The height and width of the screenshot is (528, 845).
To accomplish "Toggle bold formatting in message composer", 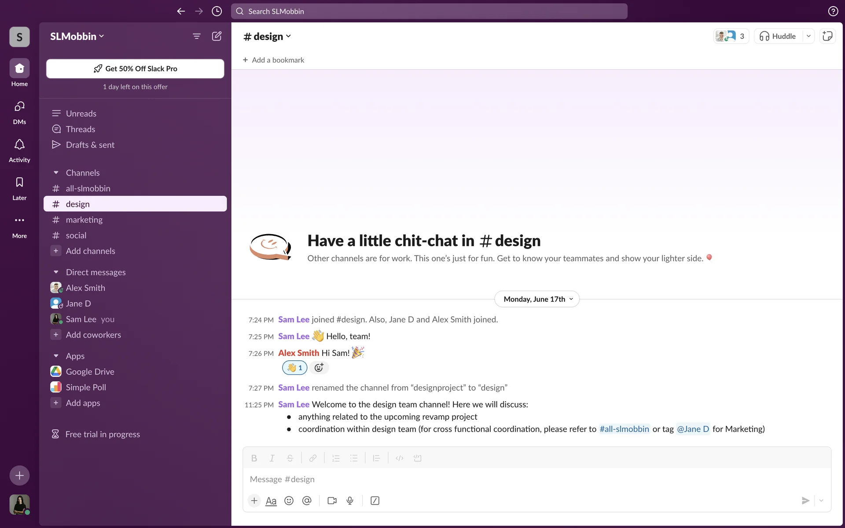I will click(x=254, y=458).
